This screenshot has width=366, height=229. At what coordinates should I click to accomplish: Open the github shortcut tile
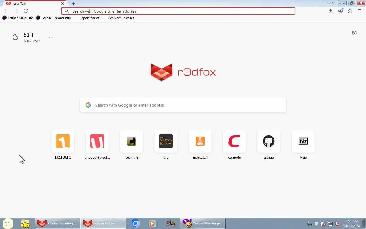click(269, 145)
